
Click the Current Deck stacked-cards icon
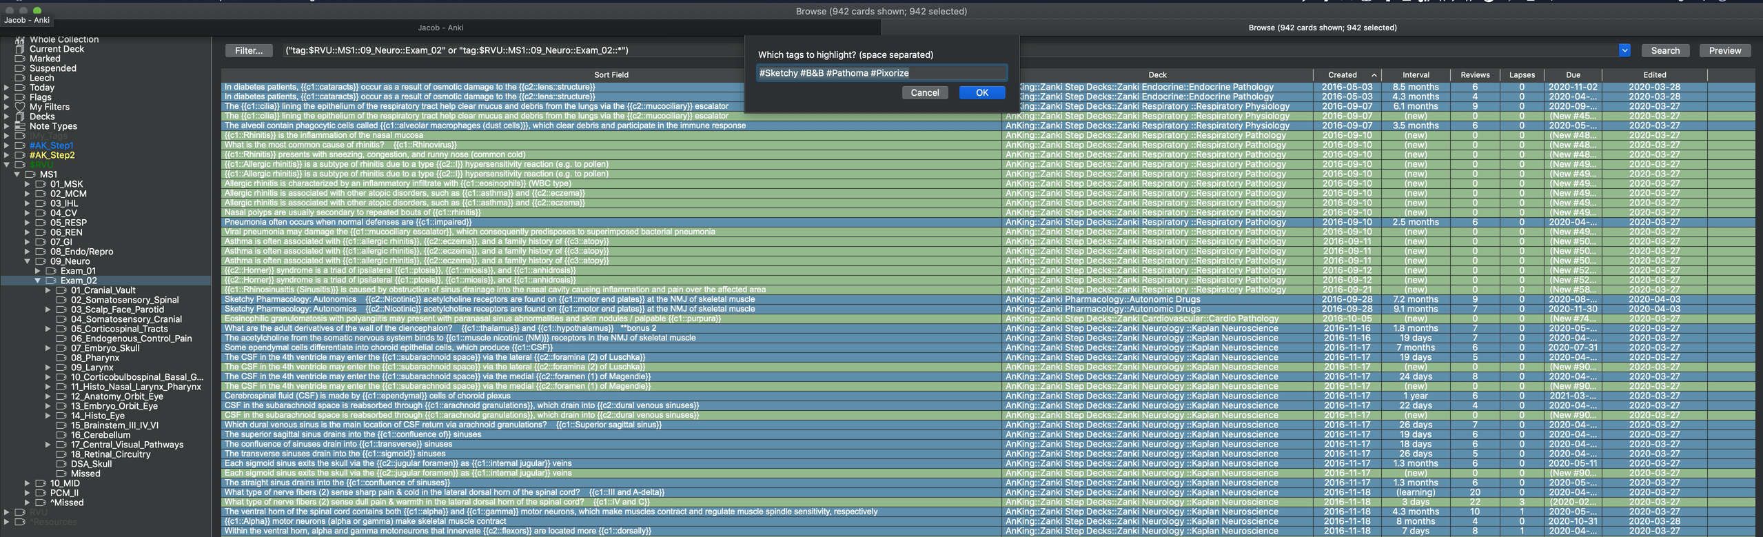[x=20, y=50]
